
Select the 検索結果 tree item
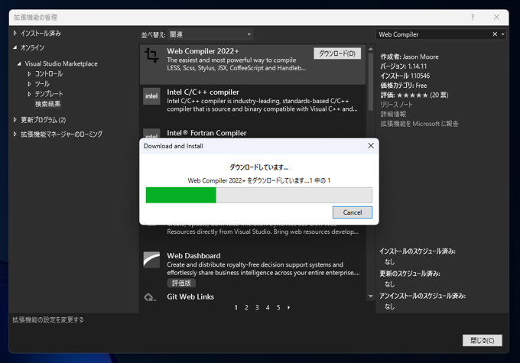tap(47, 104)
